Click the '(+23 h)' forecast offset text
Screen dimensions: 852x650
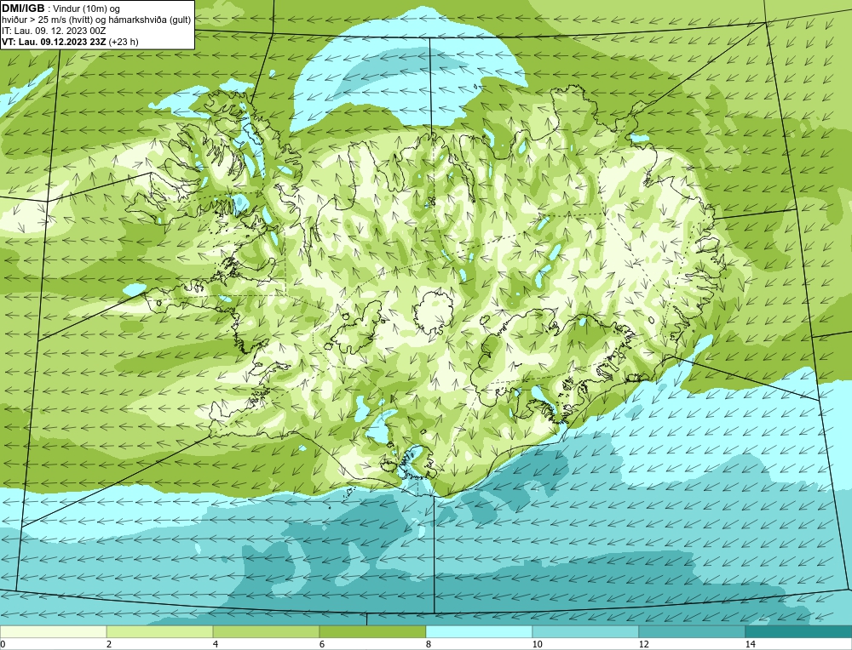click(124, 42)
